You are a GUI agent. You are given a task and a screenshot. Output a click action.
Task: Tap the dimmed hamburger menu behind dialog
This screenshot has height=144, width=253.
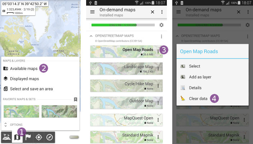click(178, 12)
